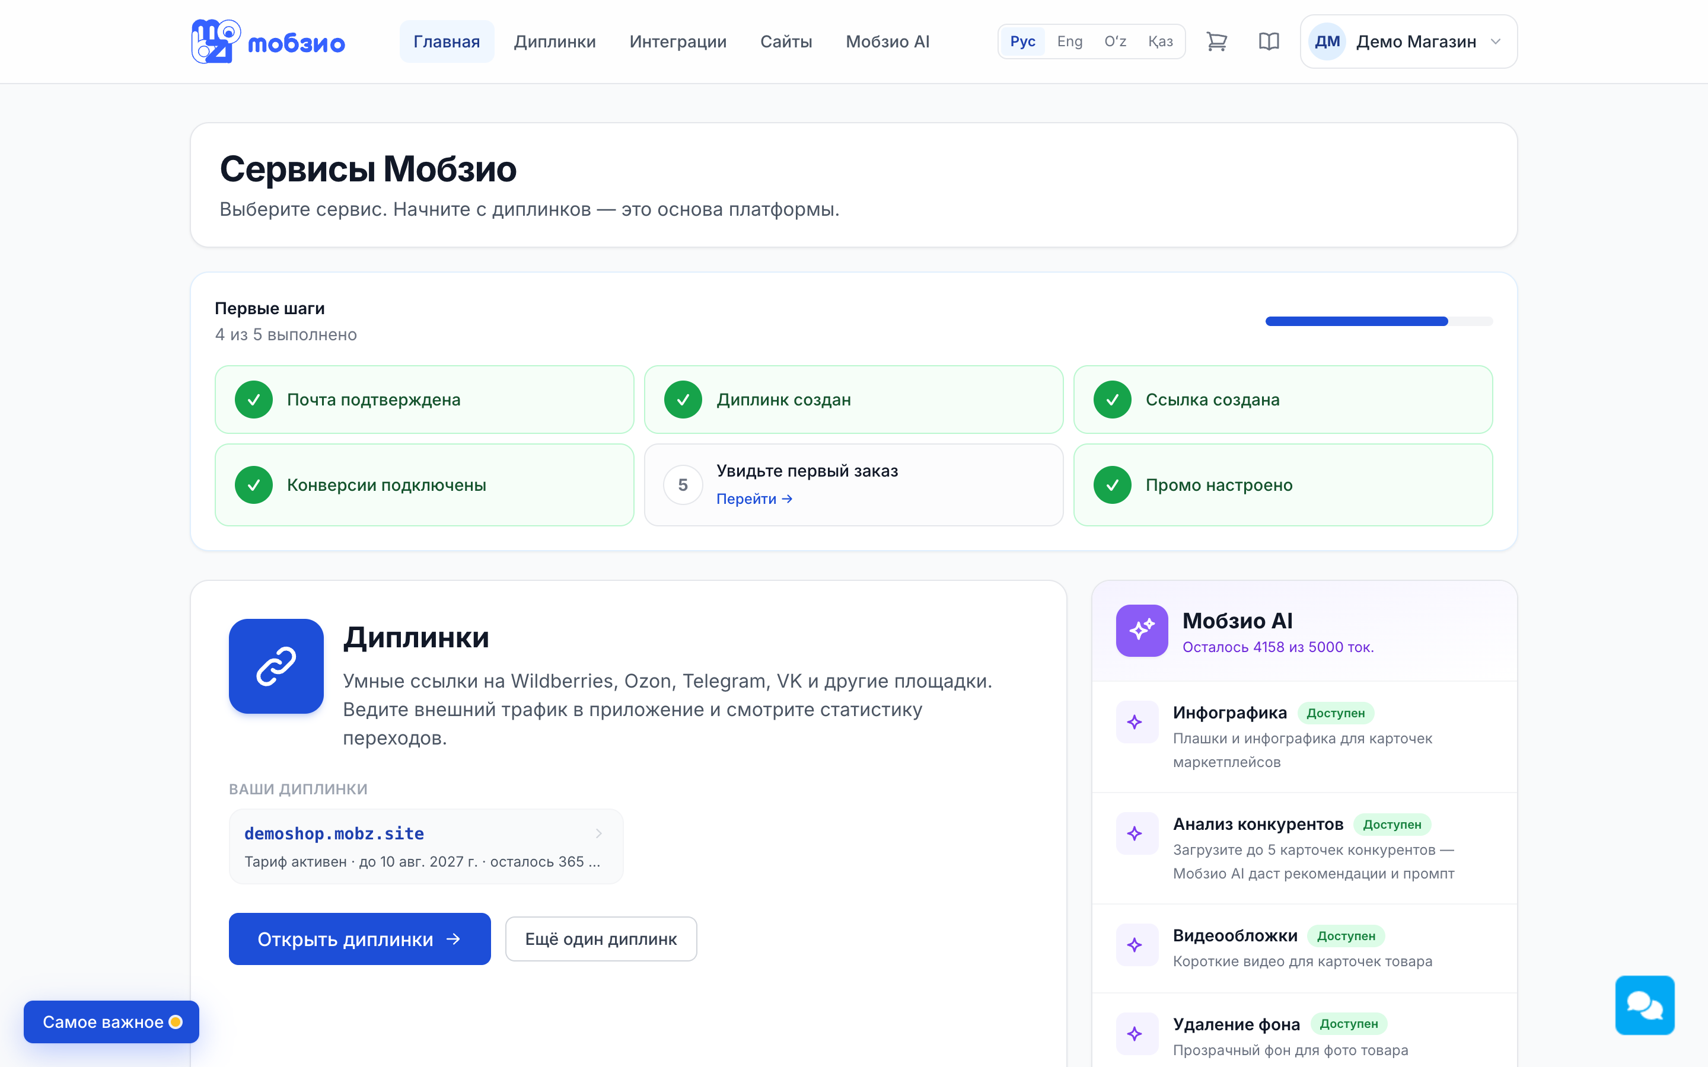Click the Увидьте первый заказ step card

point(853,485)
